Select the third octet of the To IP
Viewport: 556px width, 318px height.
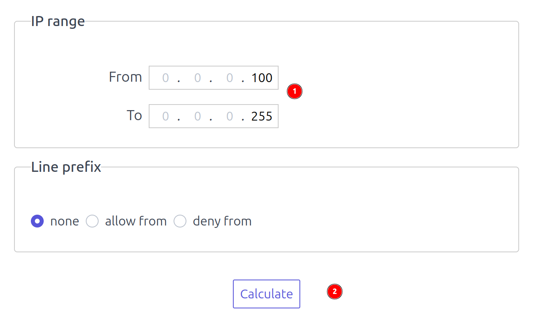click(x=229, y=116)
